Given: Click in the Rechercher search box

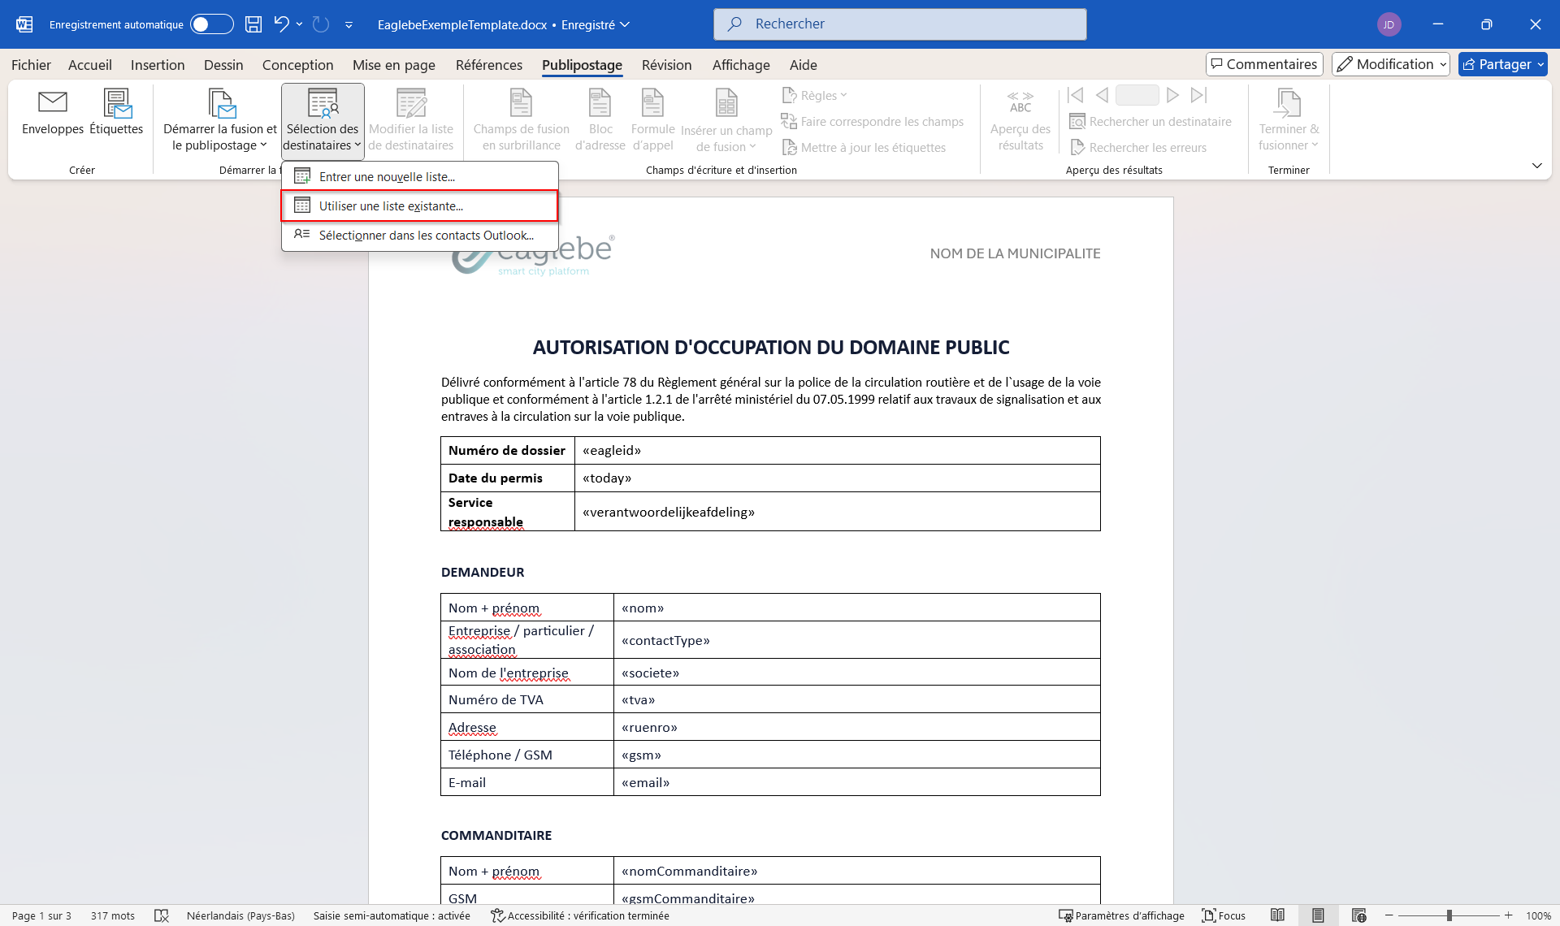Looking at the screenshot, I should tap(899, 24).
